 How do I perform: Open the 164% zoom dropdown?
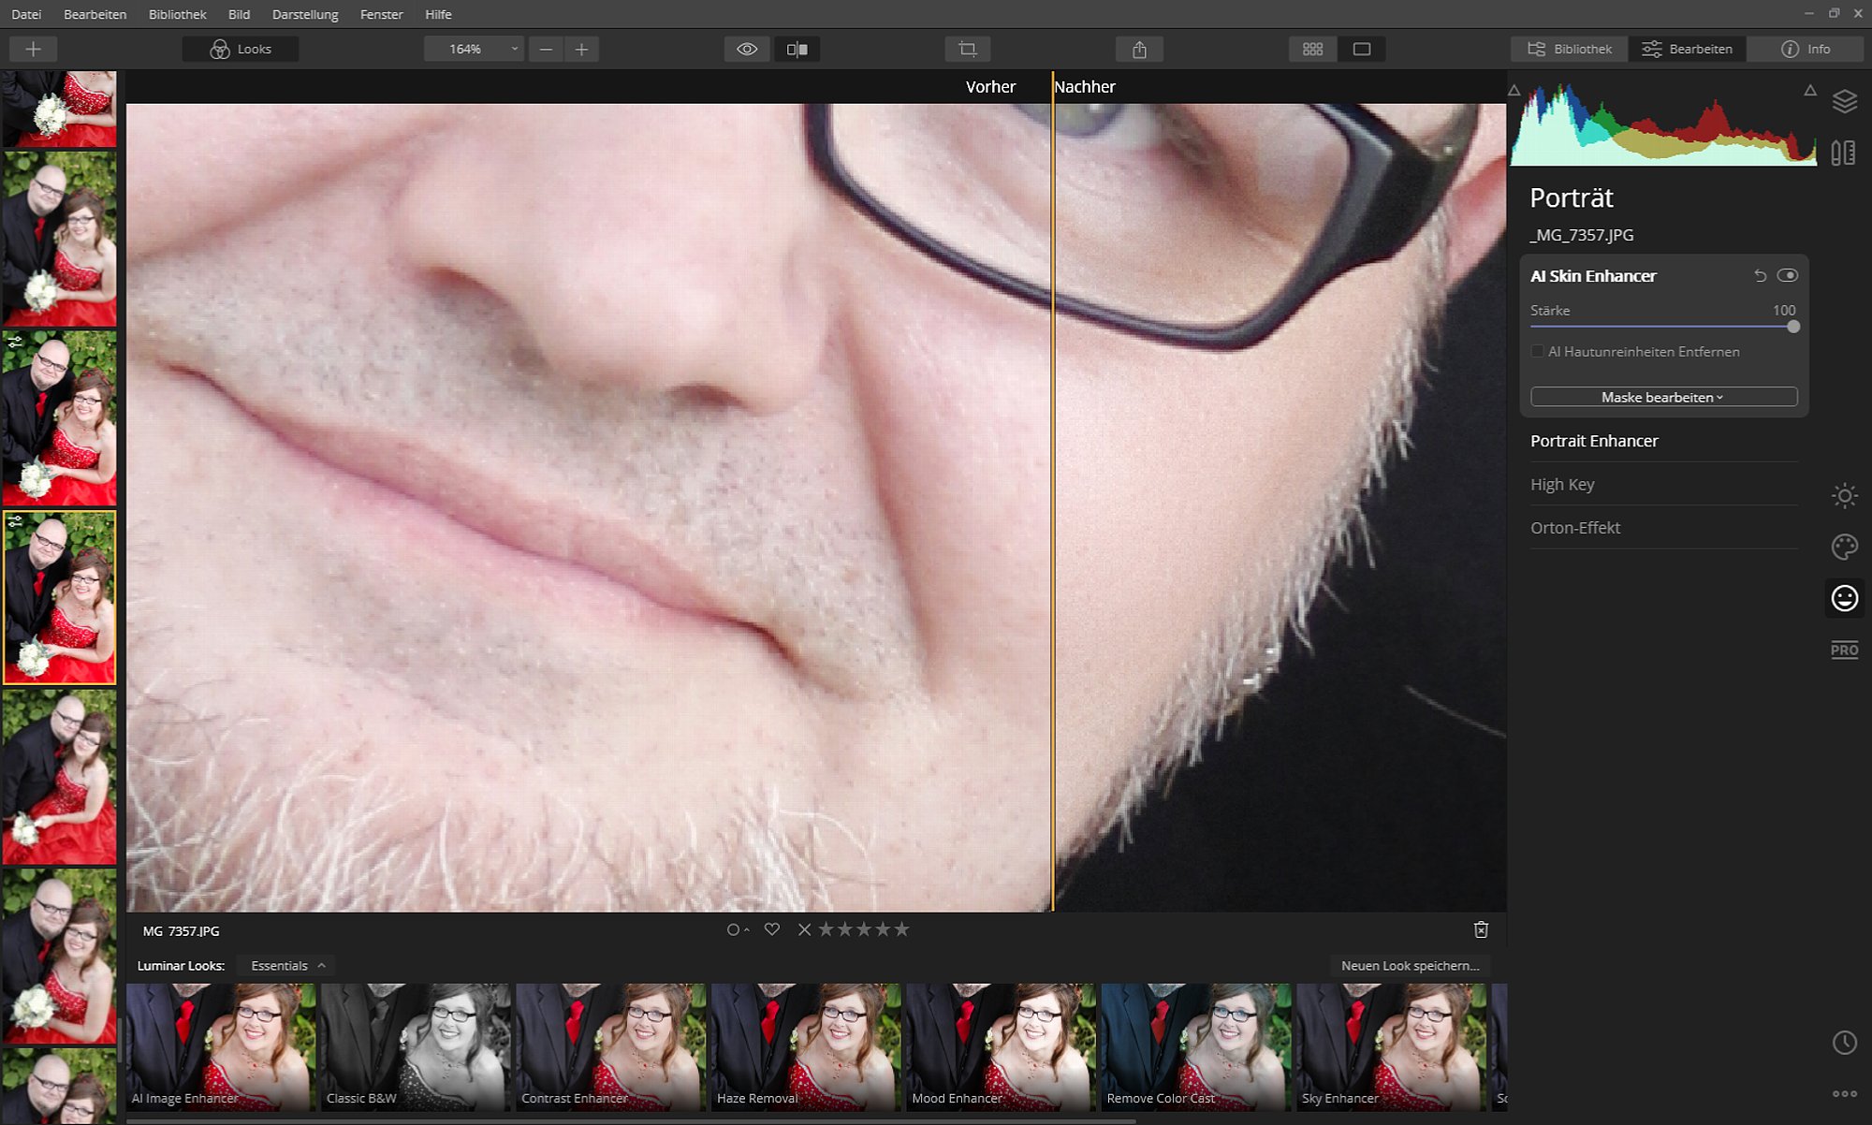[x=473, y=49]
